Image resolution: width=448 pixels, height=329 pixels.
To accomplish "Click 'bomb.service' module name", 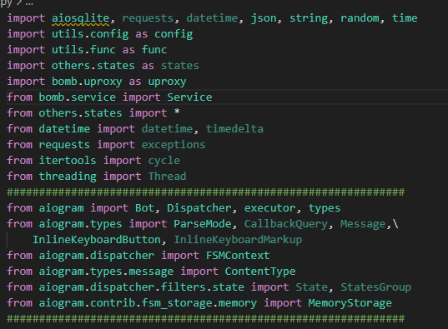I will pyautogui.click(x=77, y=97).
